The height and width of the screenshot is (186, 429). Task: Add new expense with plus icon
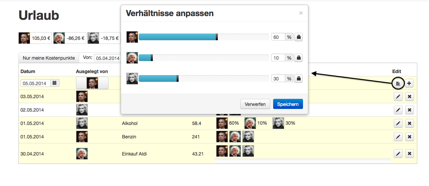(x=409, y=83)
